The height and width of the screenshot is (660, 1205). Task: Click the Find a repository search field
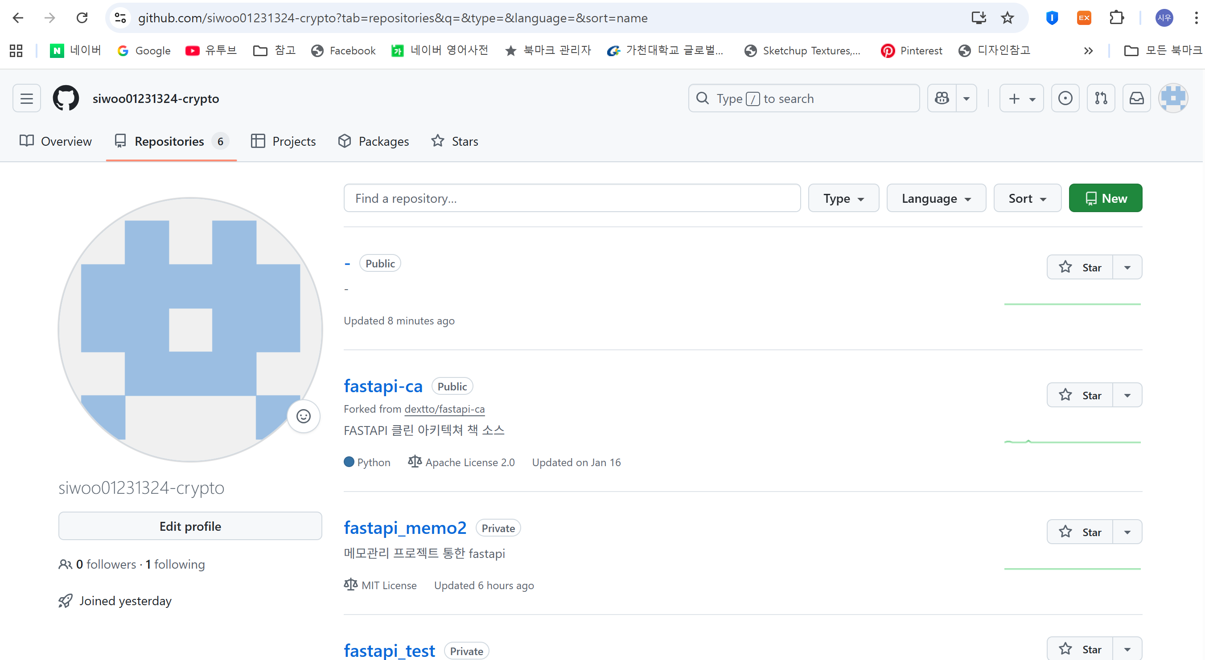point(572,198)
